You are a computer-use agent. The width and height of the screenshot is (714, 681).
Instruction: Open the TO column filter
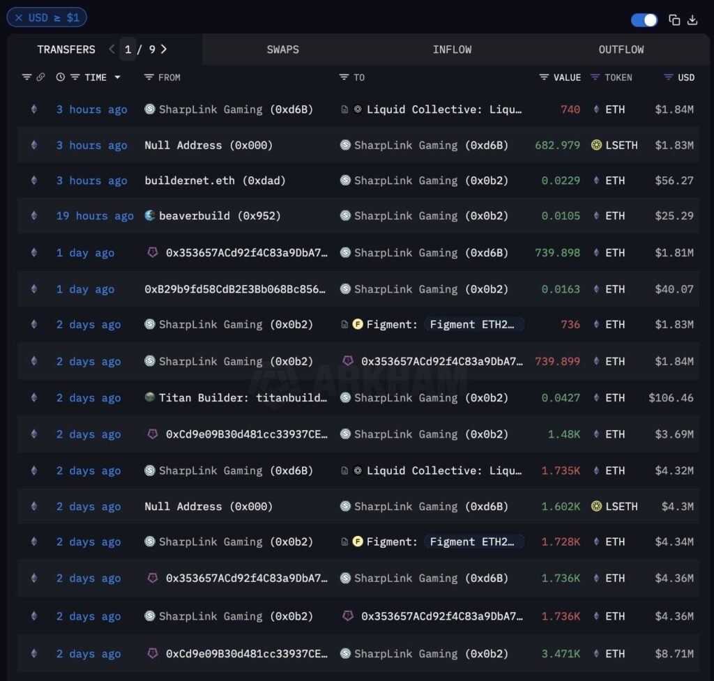tap(344, 77)
